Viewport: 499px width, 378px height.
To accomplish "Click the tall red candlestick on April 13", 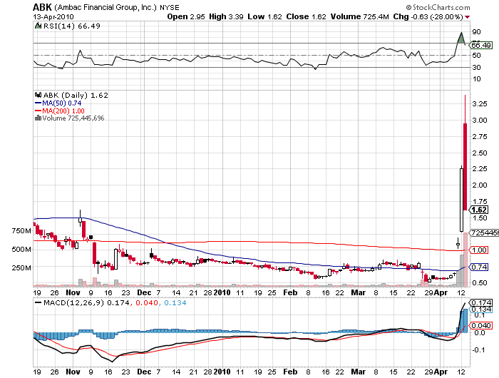I will [465, 167].
